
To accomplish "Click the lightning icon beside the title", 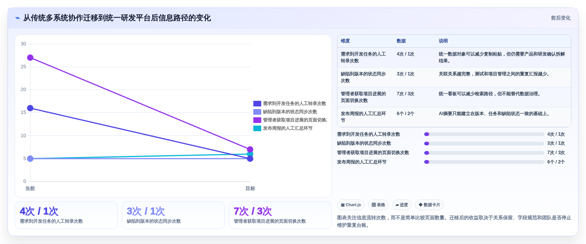I will [18, 18].
